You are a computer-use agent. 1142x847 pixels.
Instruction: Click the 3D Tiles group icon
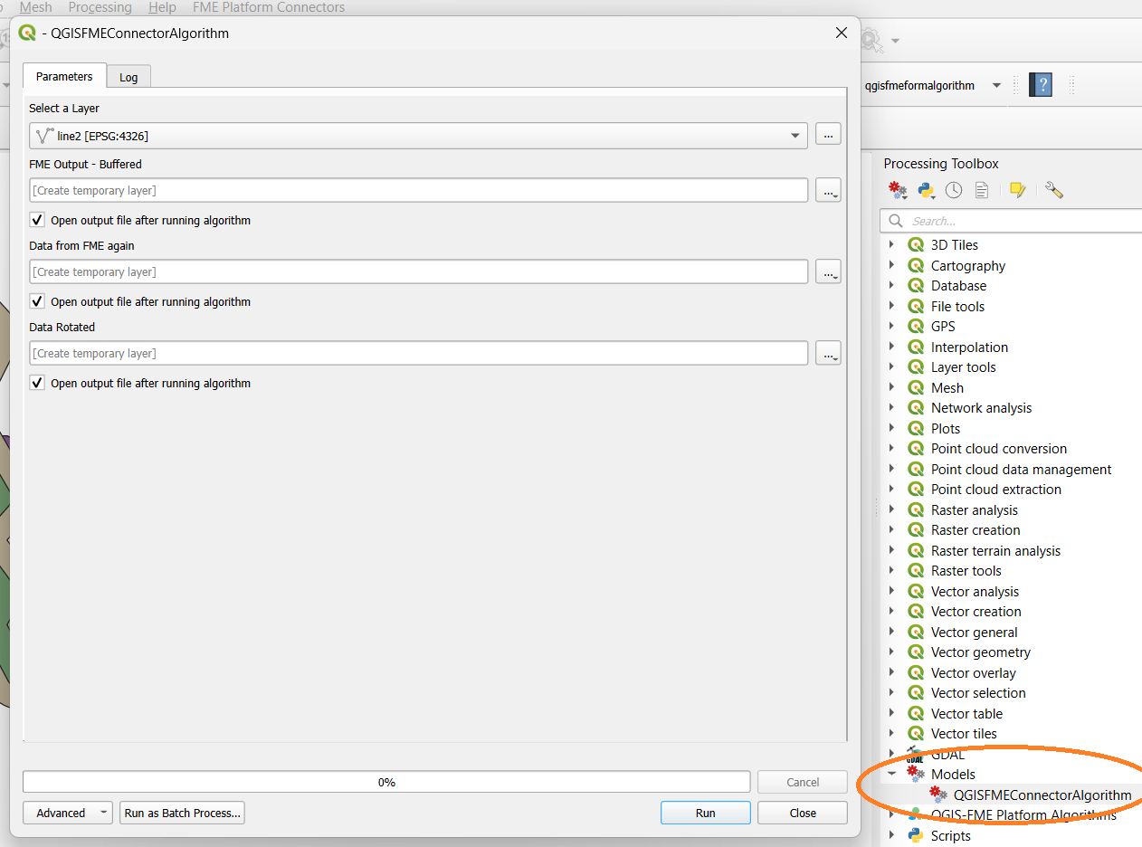[916, 245]
